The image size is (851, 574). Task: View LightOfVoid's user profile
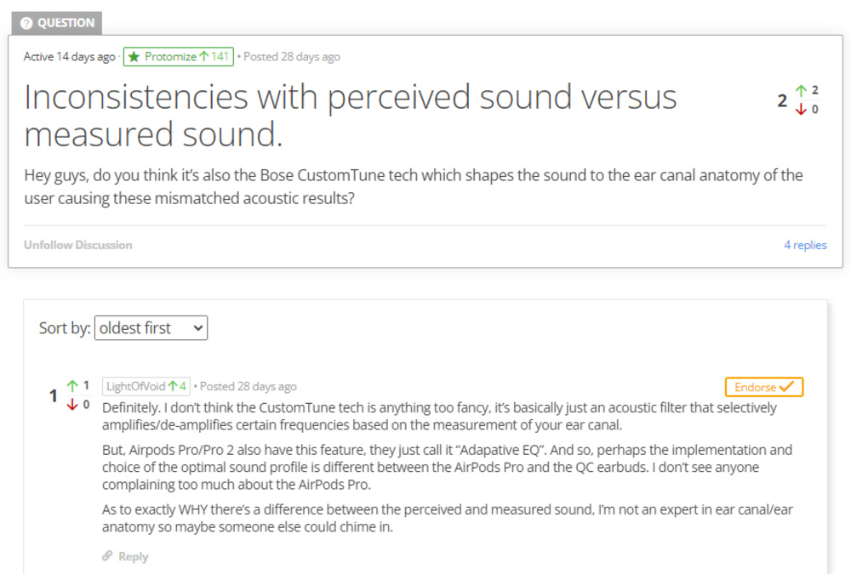pyautogui.click(x=136, y=387)
